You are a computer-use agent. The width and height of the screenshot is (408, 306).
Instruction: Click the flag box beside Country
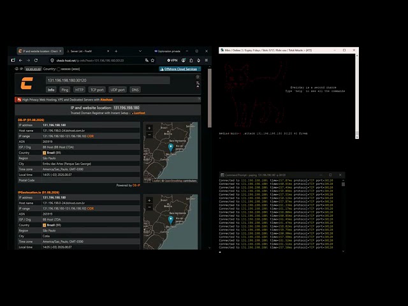[59, 69]
